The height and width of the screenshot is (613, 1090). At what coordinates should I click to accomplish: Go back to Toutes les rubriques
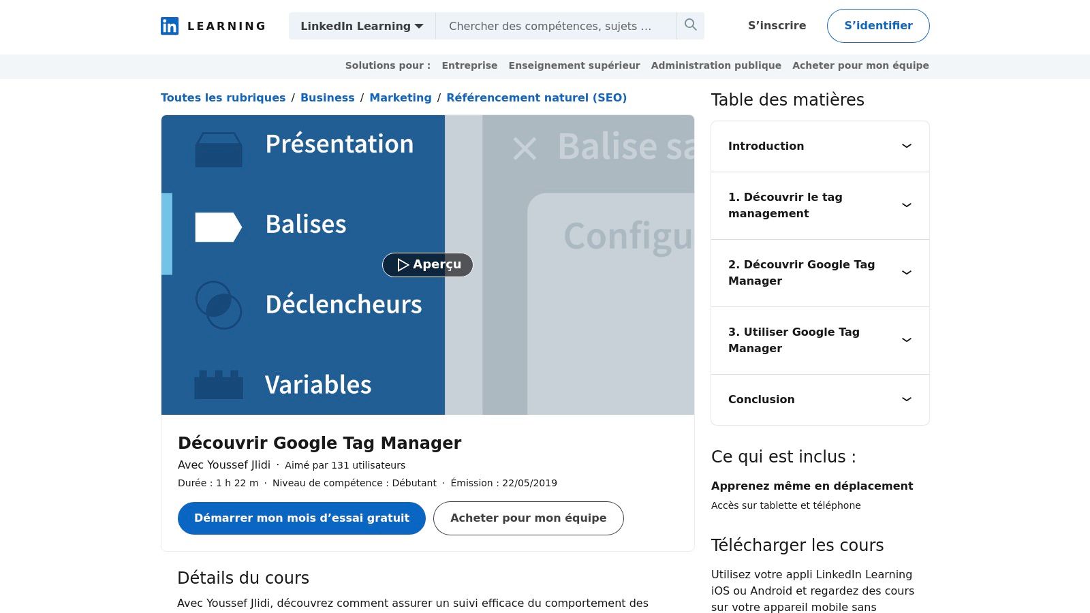(223, 97)
